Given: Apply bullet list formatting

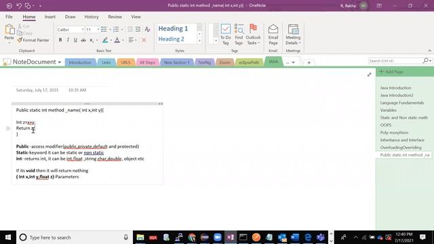Looking at the screenshot, I should click(x=104, y=29).
